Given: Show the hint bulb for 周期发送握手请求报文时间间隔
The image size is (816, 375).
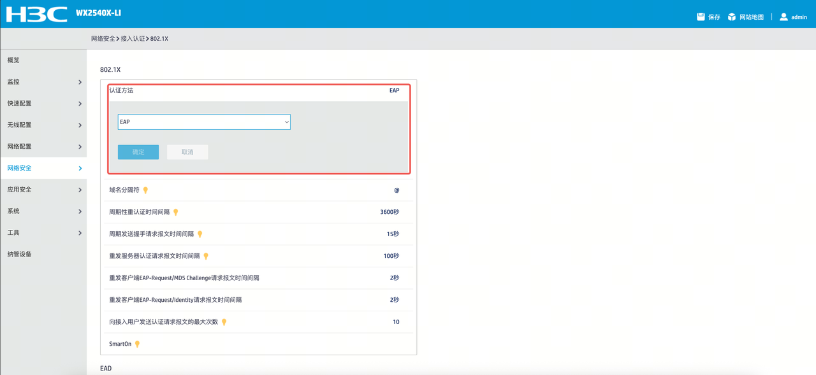Looking at the screenshot, I should pos(200,234).
